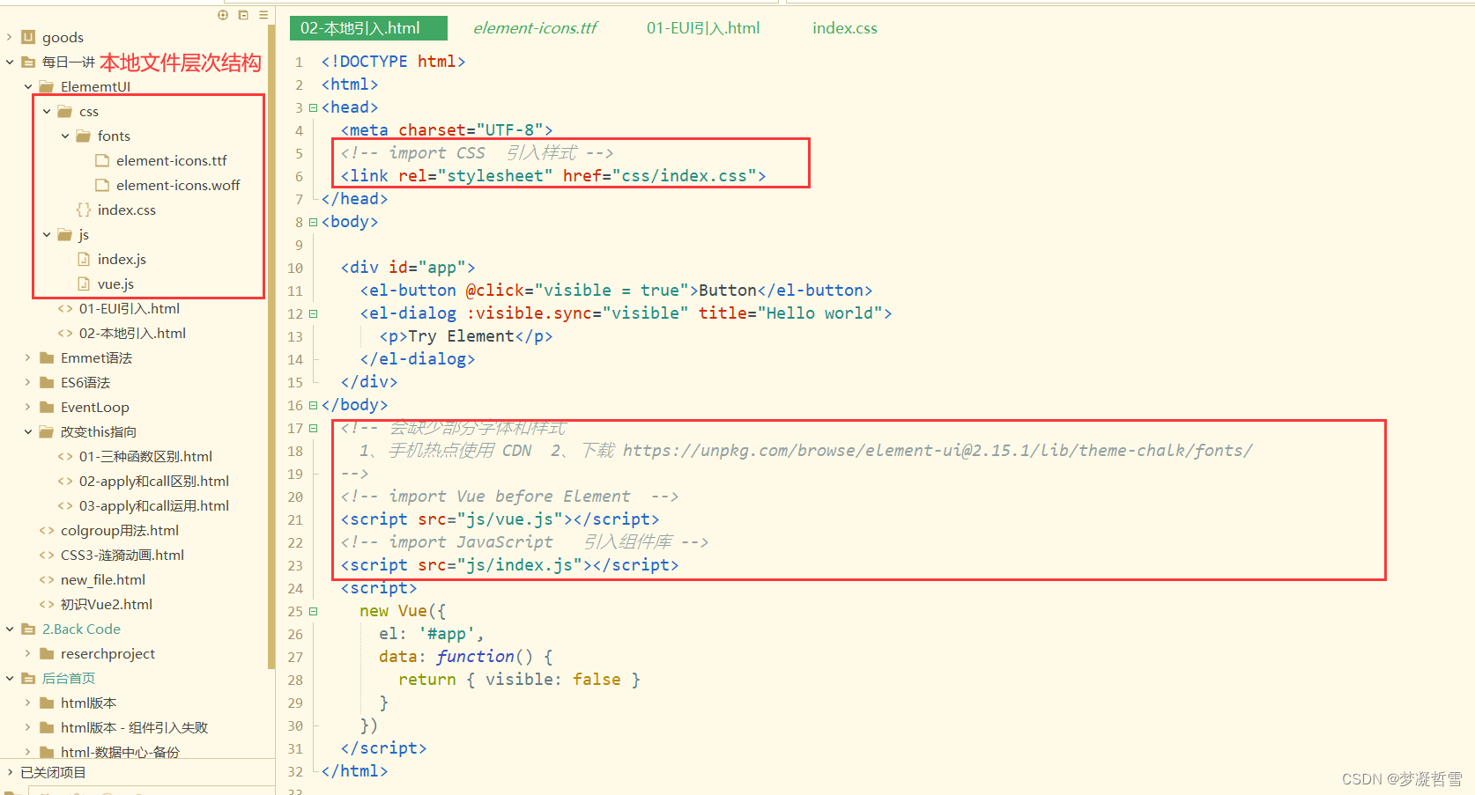
Task: Collapse the 2.Back Code project
Action: click(x=10, y=629)
